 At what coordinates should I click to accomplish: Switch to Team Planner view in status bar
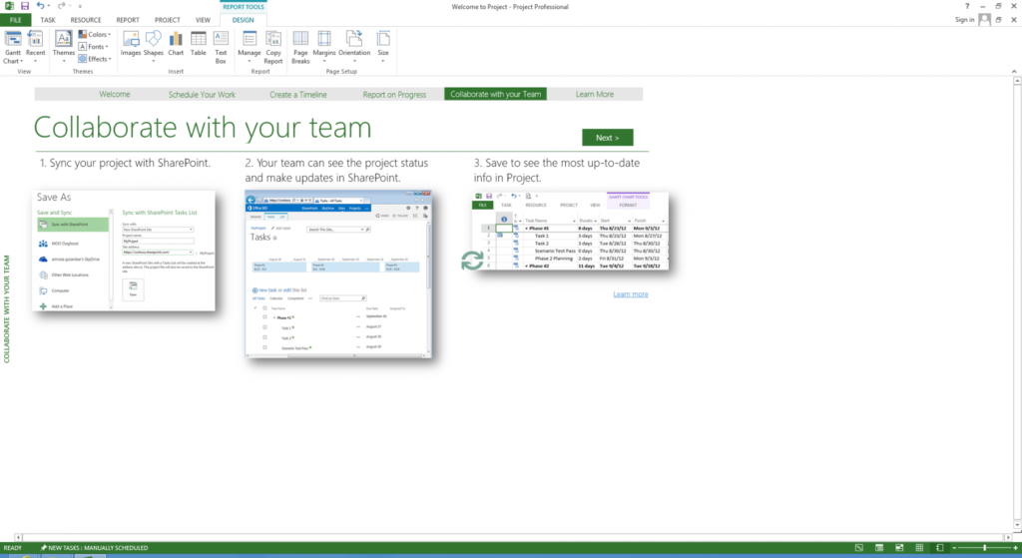click(899, 548)
